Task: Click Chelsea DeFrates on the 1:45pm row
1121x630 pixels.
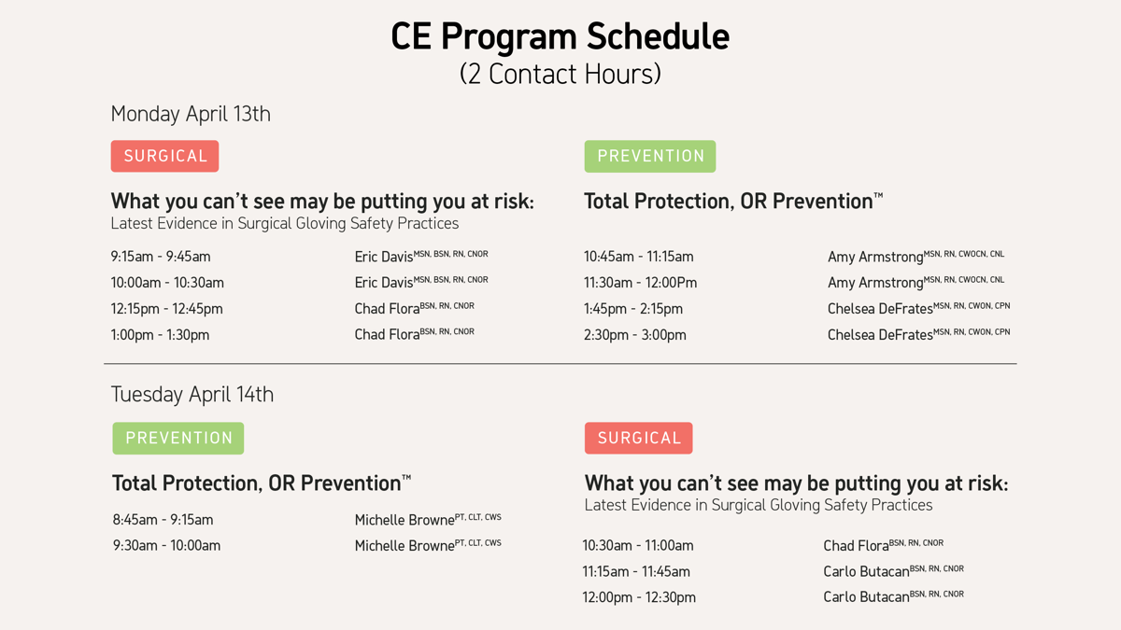Action: pyautogui.click(x=880, y=309)
